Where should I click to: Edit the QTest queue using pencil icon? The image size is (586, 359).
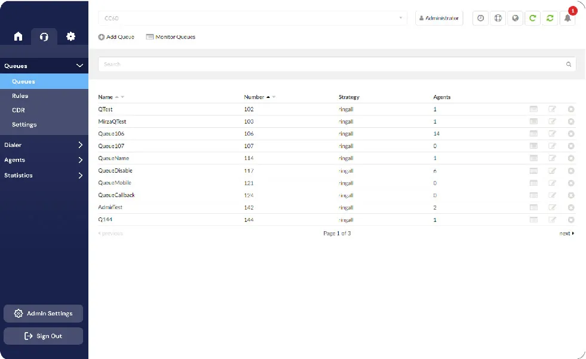[552, 109]
